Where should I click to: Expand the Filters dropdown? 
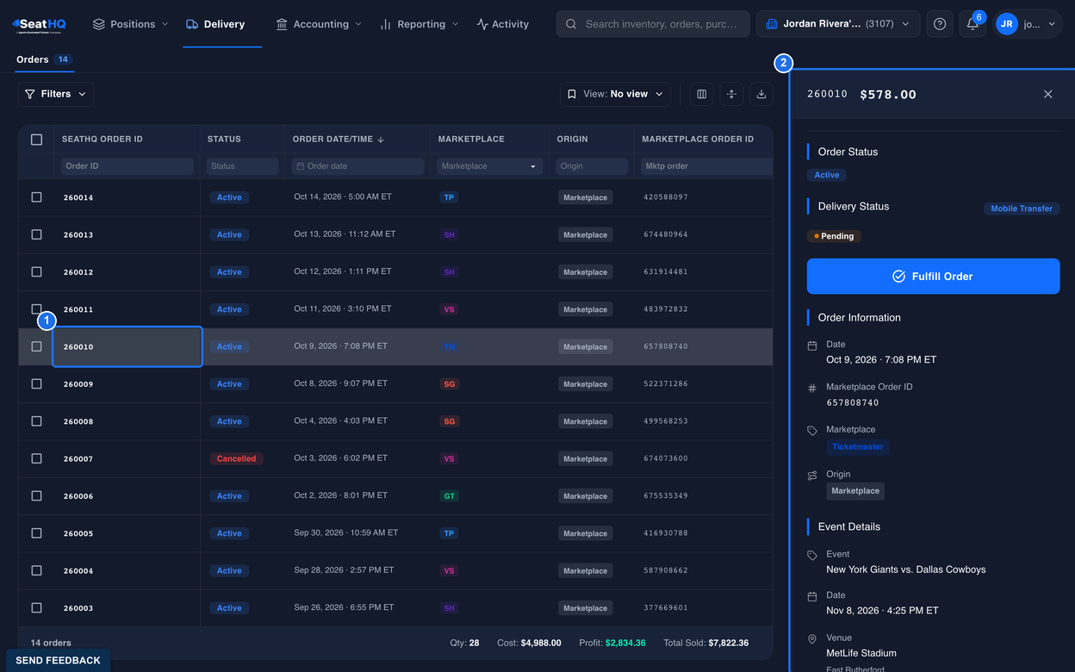(56, 94)
